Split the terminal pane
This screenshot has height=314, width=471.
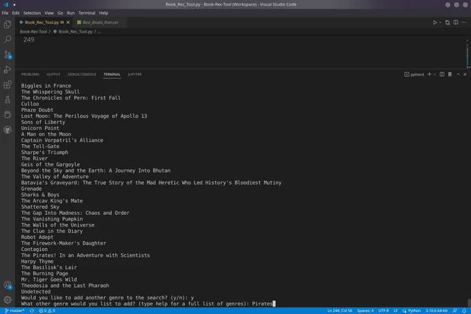point(442,74)
